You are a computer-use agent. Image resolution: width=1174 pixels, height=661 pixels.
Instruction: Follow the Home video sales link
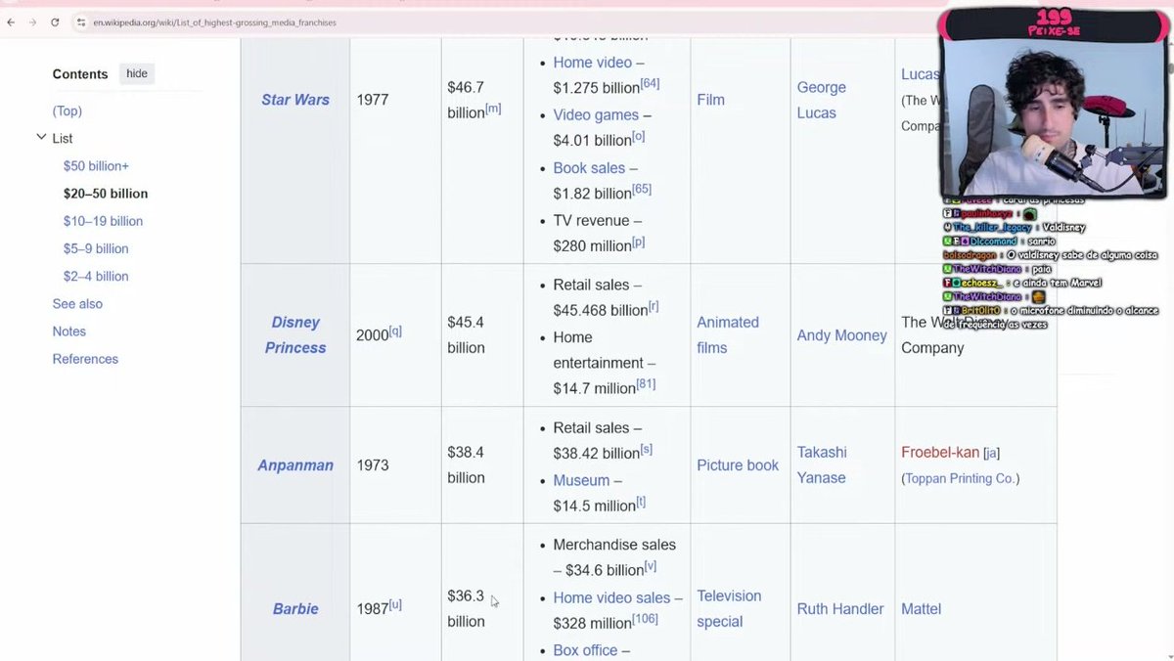pyautogui.click(x=611, y=598)
